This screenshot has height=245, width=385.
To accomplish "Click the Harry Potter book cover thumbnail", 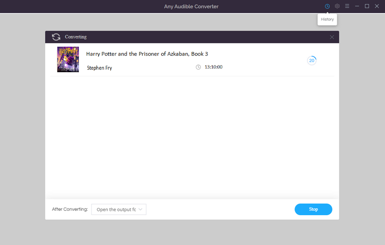I will [x=68, y=59].
